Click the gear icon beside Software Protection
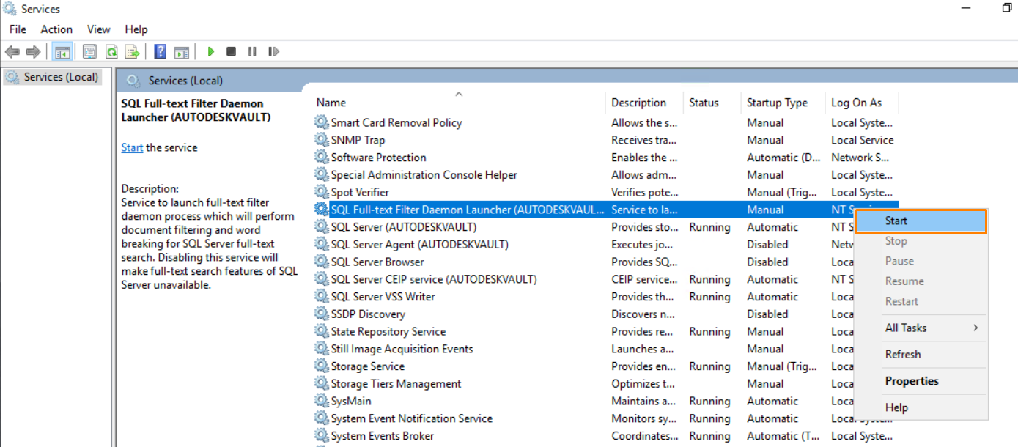The height and width of the screenshot is (447, 1018). [322, 158]
